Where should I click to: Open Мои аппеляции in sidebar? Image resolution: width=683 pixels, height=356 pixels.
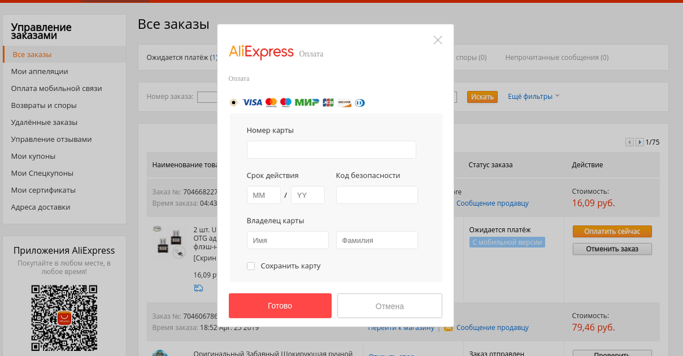click(x=40, y=72)
